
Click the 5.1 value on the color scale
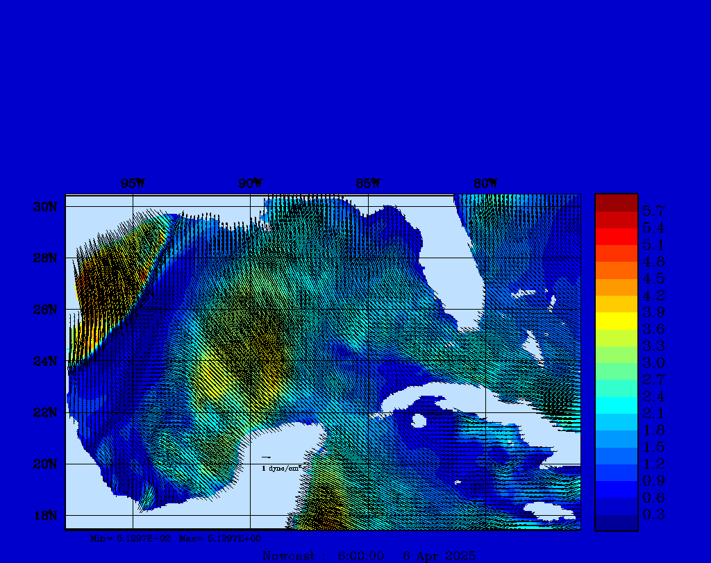click(x=653, y=245)
